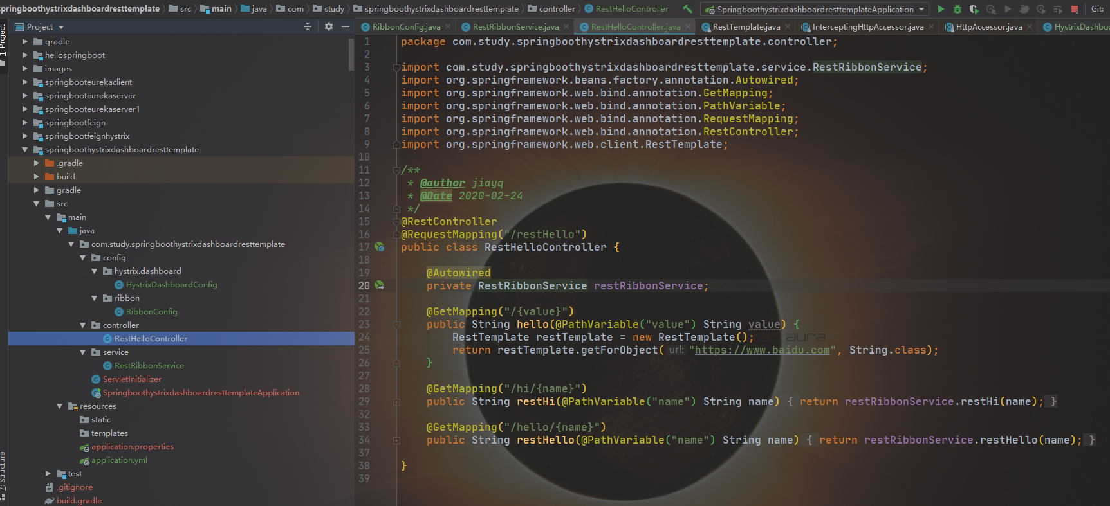The image size is (1110, 506).
Task: Expand the build folder in tree
Action: click(37, 177)
